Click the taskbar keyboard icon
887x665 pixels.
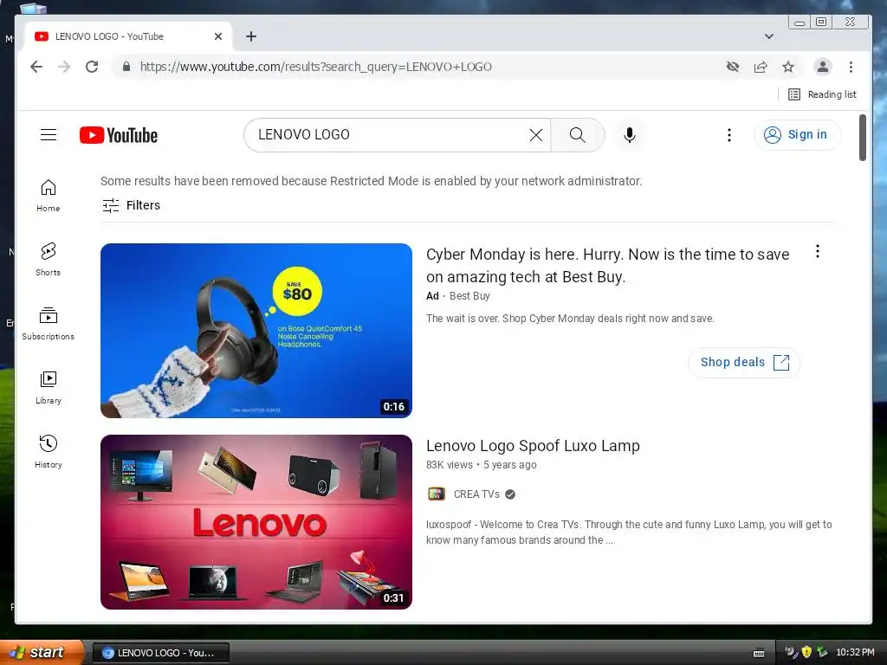click(x=759, y=653)
